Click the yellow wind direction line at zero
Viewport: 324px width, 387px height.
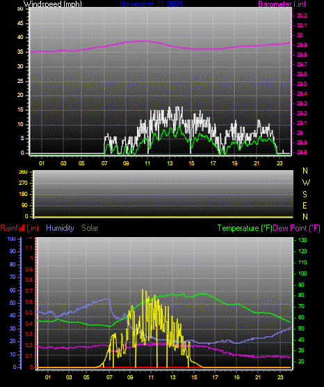tap(163, 217)
